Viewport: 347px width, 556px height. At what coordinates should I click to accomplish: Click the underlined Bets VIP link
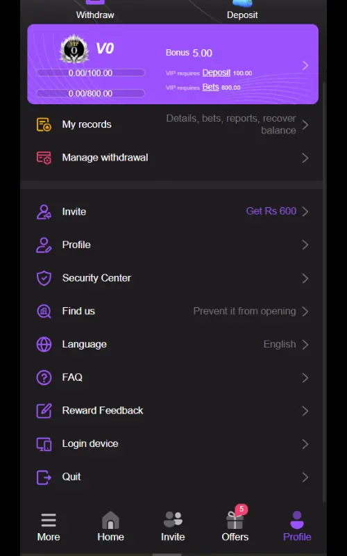211,87
